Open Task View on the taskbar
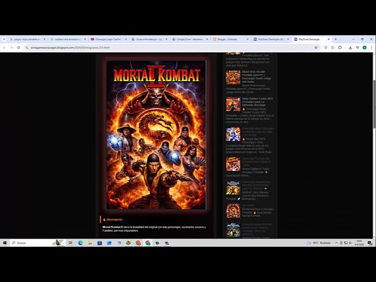 pyautogui.click(x=70, y=243)
